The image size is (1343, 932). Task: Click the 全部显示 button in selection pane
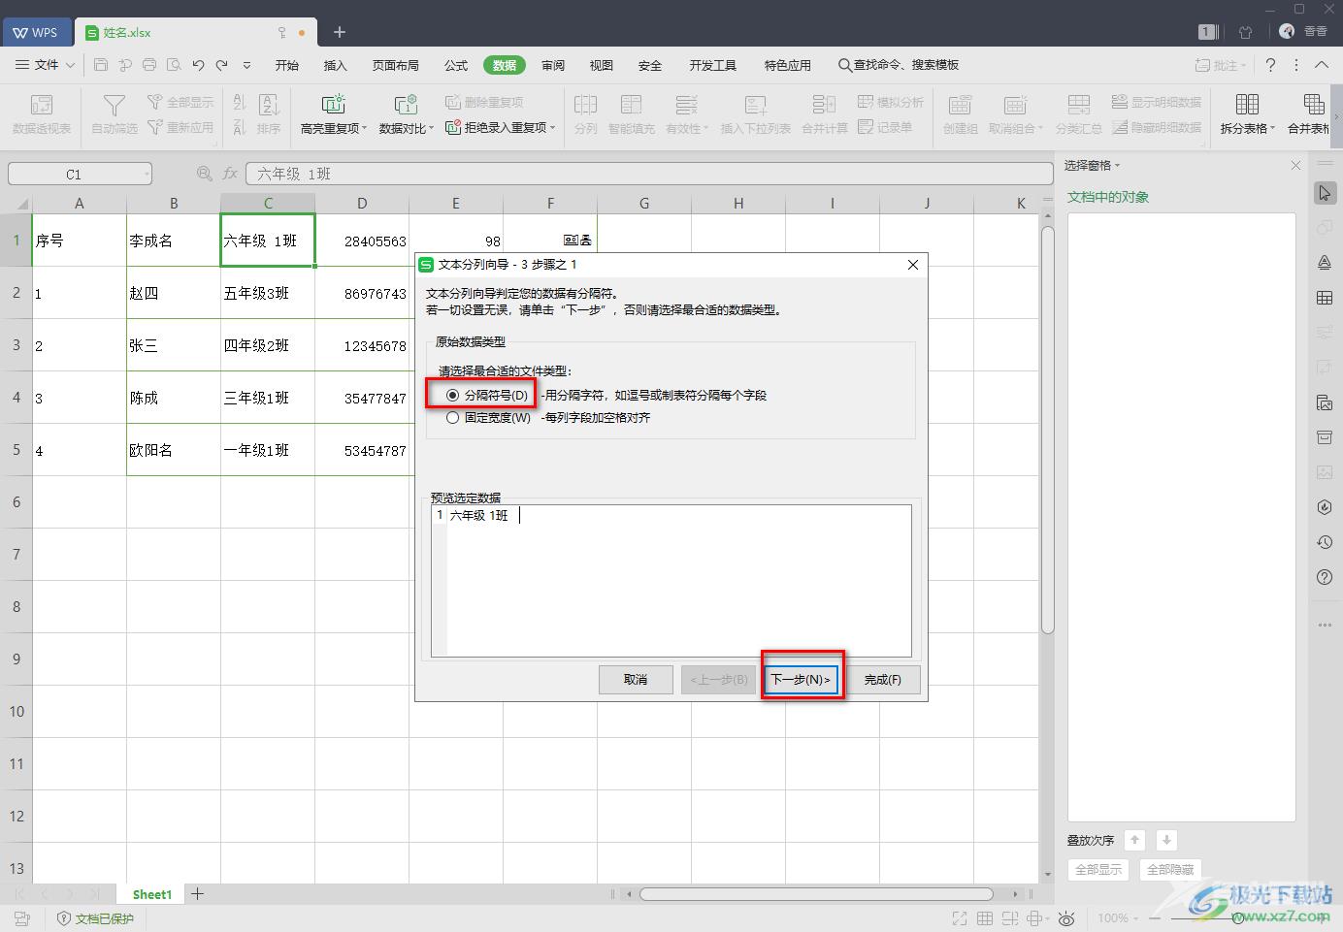[1098, 869]
